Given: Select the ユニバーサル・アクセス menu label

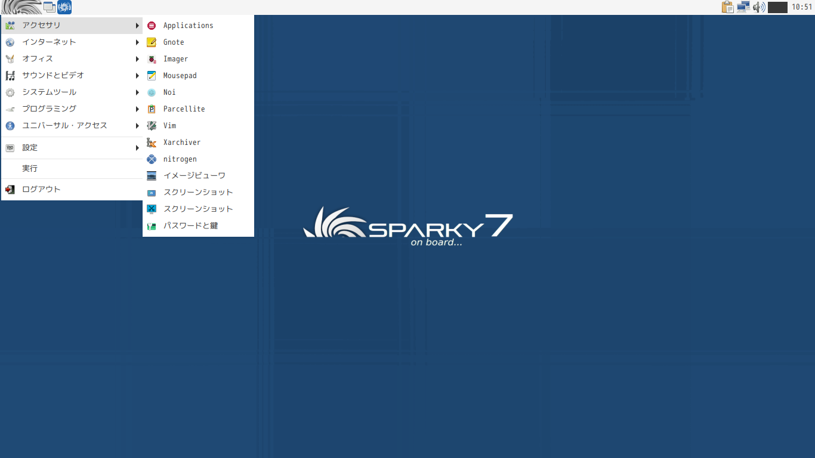Looking at the screenshot, I should pyautogui.click(x=65, y=126).
